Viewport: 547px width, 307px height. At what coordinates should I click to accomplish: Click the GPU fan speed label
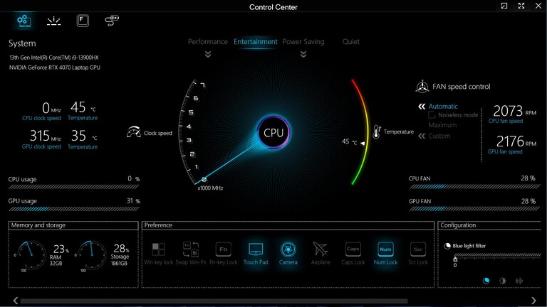click(x=505, y=152)
